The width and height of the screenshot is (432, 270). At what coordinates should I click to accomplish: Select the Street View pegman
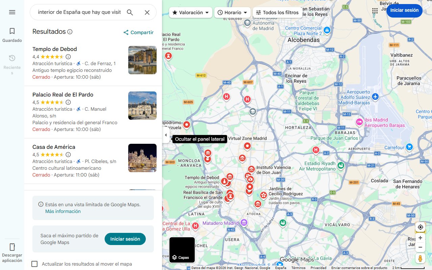point(420,258)
